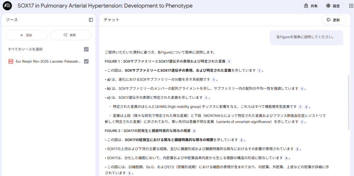Open the Eur Respir Rev-2025-Lacoste-Palasset source
354x176 pixels.
tap(48, 61)
